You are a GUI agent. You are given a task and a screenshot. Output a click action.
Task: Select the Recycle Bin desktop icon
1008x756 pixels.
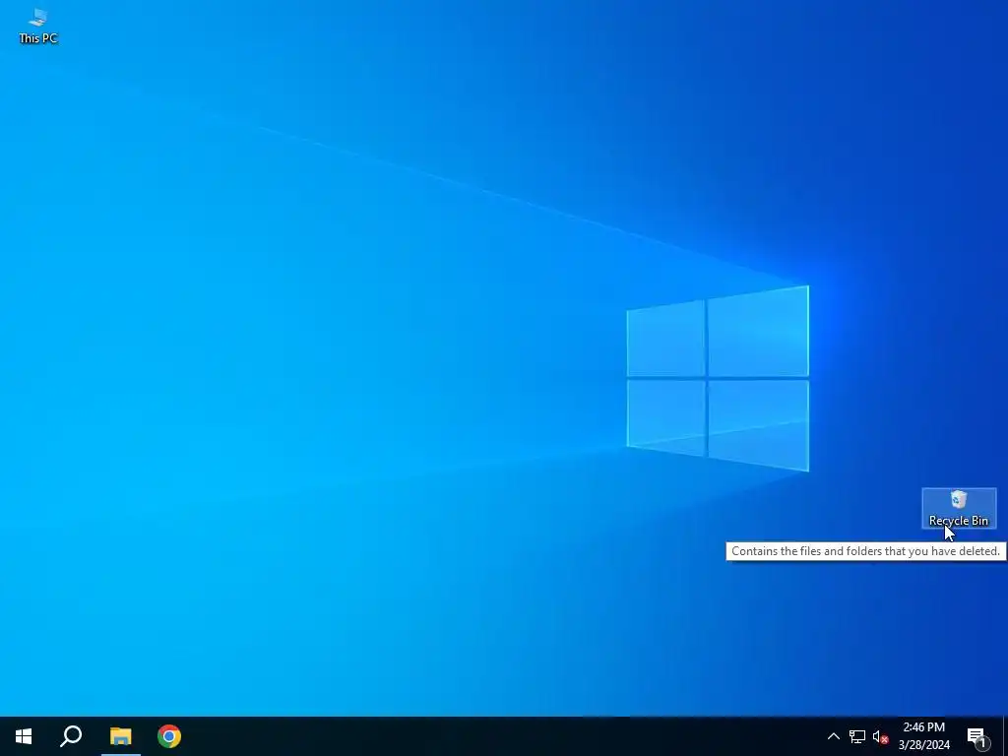pyautogui.click(x=959, y=508)
